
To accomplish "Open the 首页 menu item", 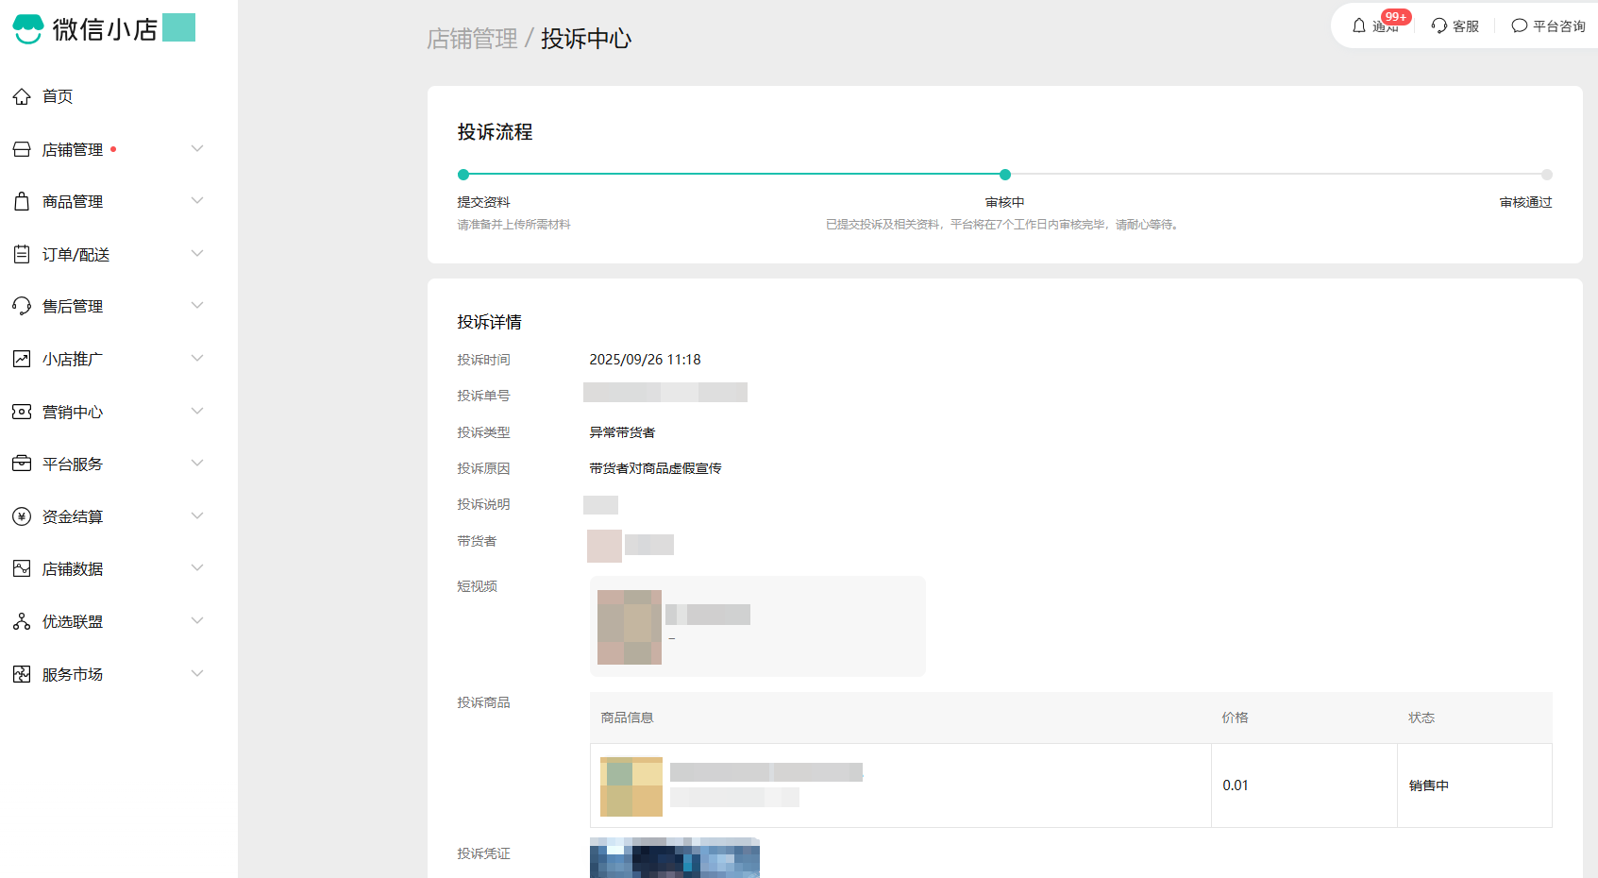I will 58,96.
